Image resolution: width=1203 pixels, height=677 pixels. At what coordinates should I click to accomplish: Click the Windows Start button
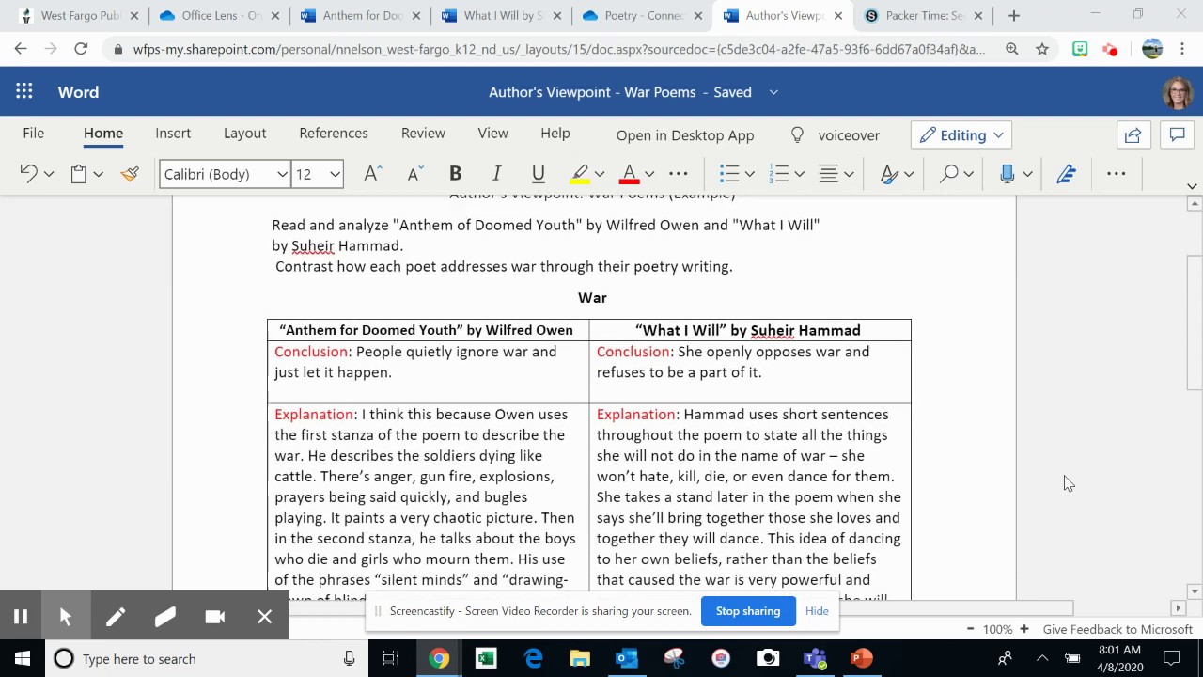tap(23, 658)
